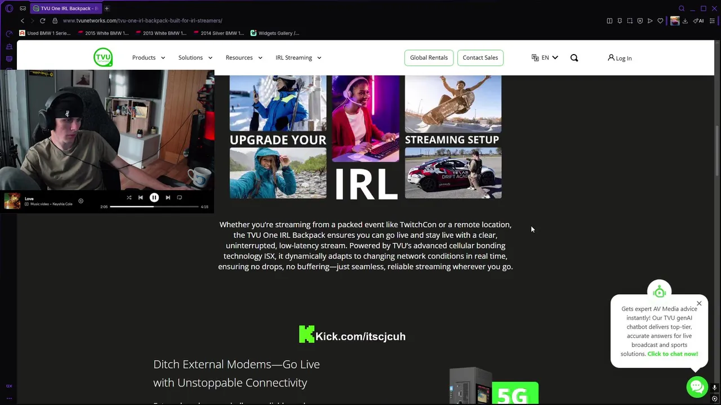Pause the song playback

tap(154, 197)
